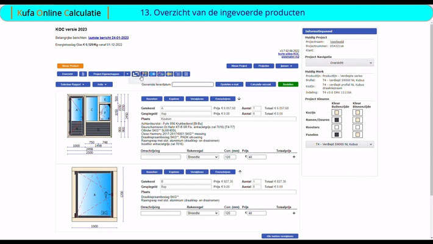The height and width of the screenshot is (244, 433).
Task: Click the Plaats field containing Keuken
Action: (228, 119)
